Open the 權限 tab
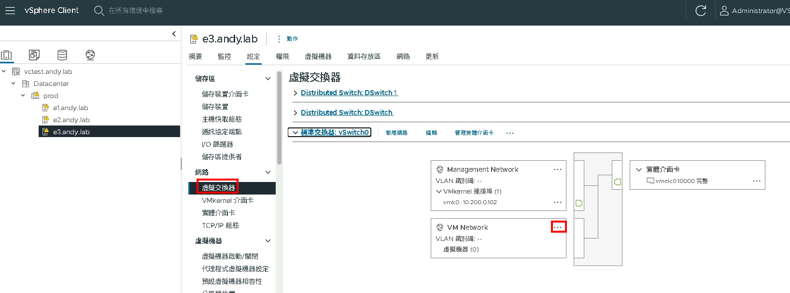 (x=282, y=56)
